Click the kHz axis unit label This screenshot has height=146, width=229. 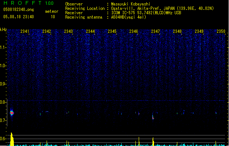coord(3,30)
